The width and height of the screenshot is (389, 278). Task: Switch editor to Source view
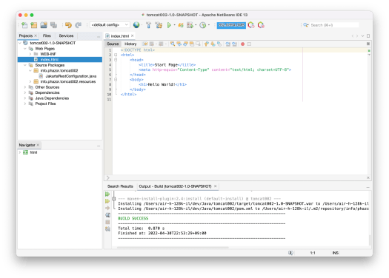pyautogui.click(x=113, y=44)
